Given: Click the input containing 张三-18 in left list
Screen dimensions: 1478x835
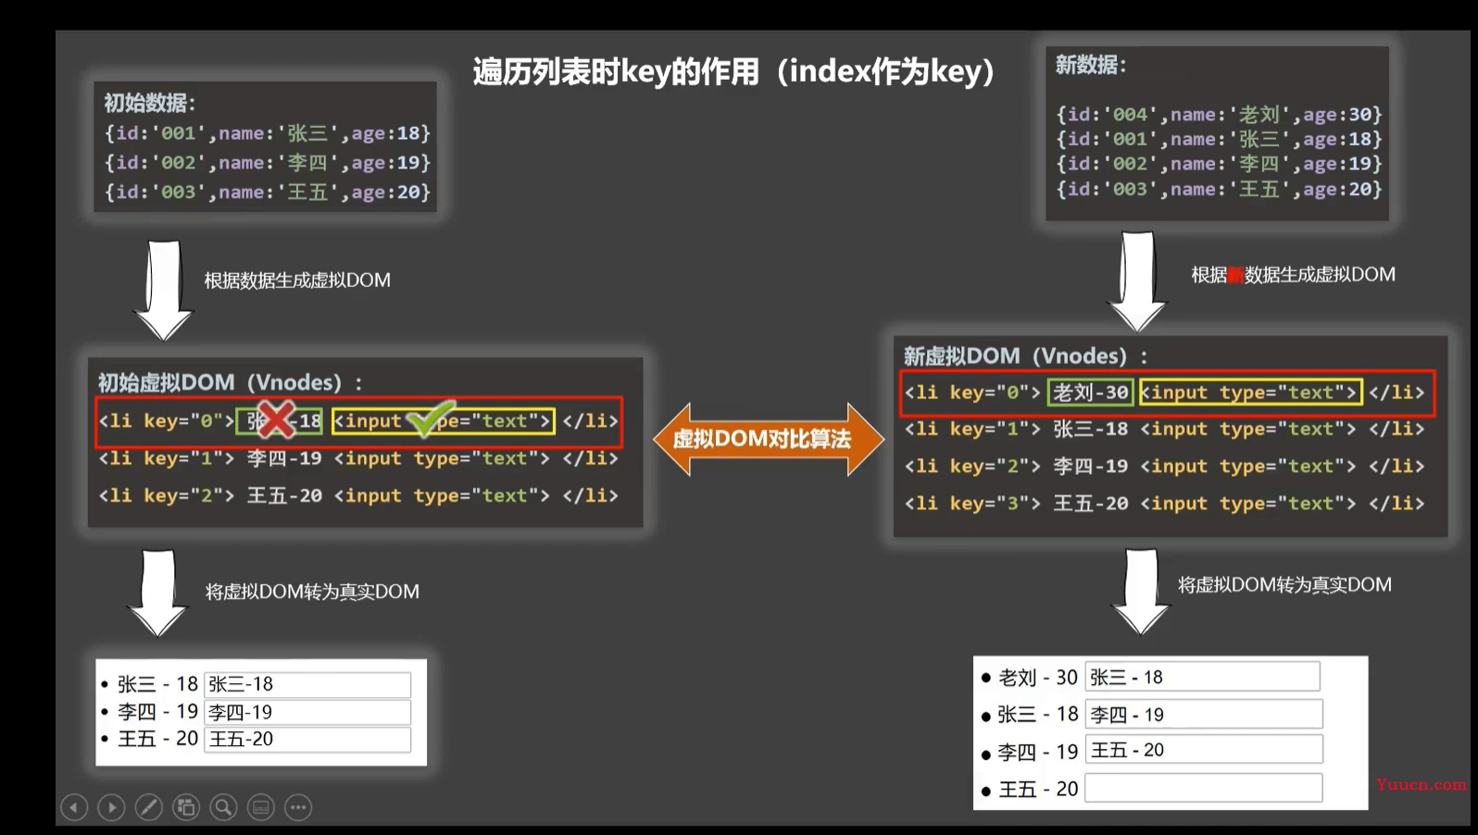Looking at the screenshot, I should point(307,684).
